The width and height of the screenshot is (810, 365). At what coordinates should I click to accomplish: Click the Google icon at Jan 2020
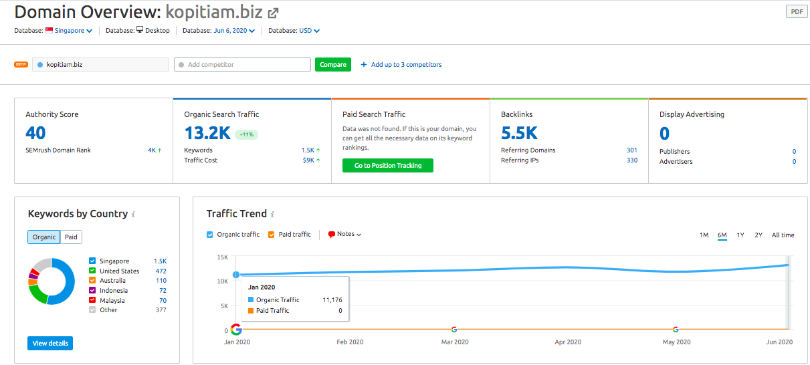click(236, 329)
